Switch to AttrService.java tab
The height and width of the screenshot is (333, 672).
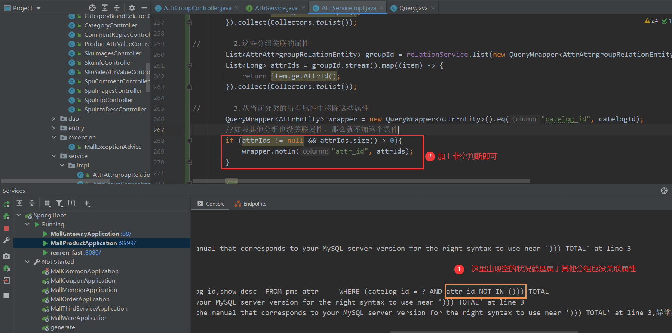[x=276, y=8]
